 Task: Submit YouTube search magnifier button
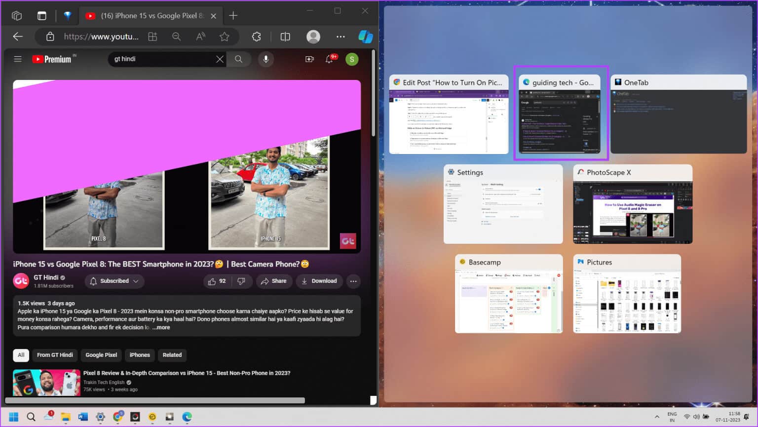tap(239, 59)
